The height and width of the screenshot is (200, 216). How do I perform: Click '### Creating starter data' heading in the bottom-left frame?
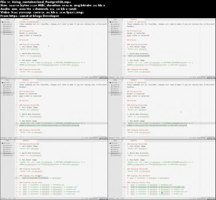click(x=31, y=183)
